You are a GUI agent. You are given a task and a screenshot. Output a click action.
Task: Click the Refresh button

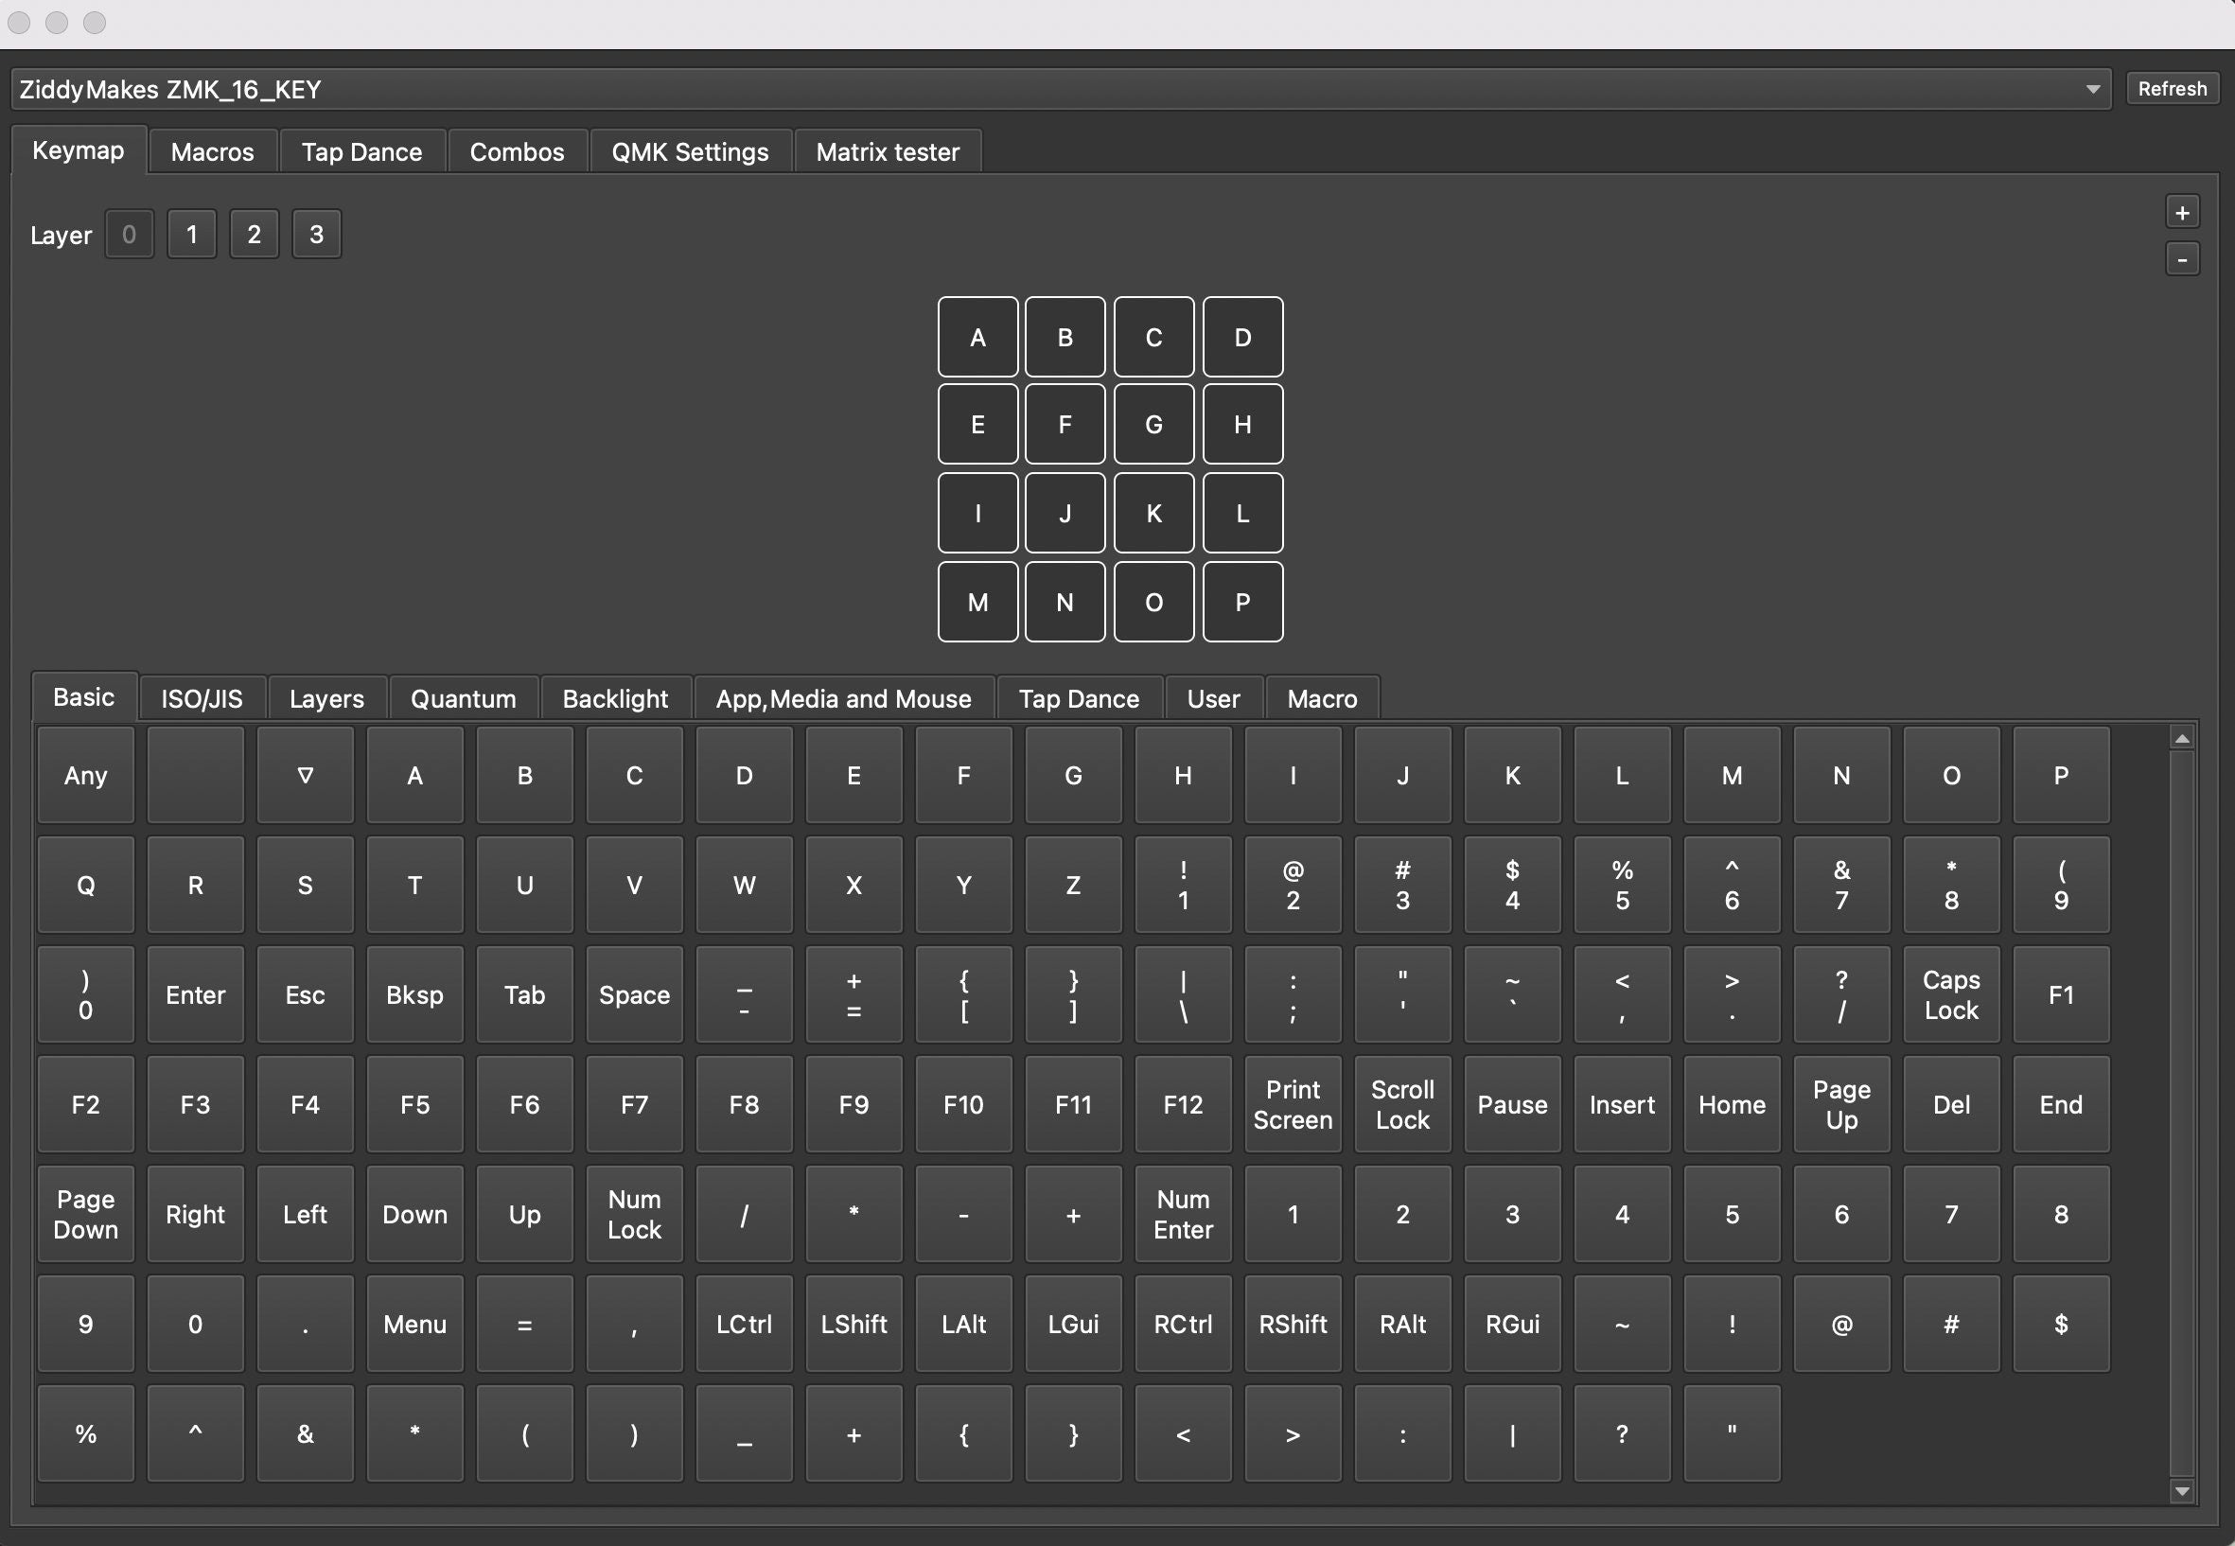pyautogui.click(x=2171, y=89)
